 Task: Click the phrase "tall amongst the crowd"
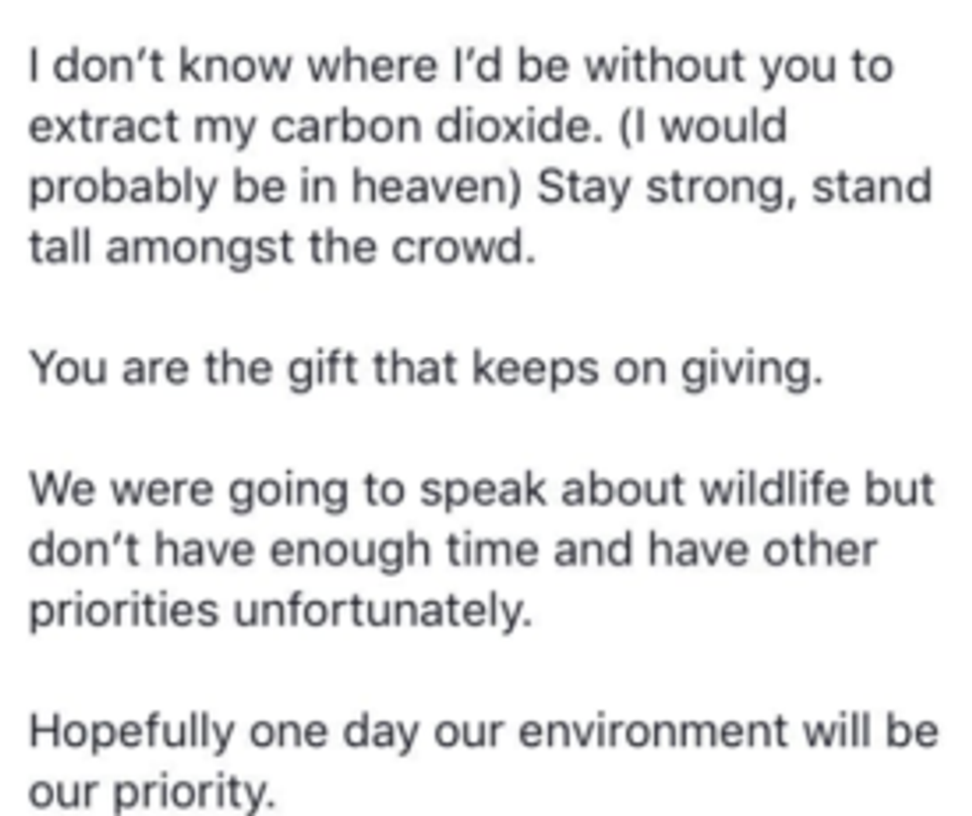point(281,247)
